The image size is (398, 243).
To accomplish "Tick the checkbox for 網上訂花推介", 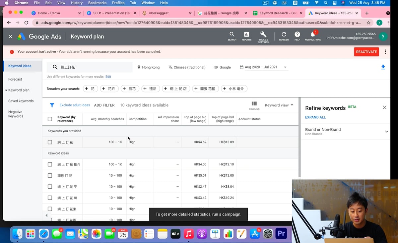I will pos(50,164).
